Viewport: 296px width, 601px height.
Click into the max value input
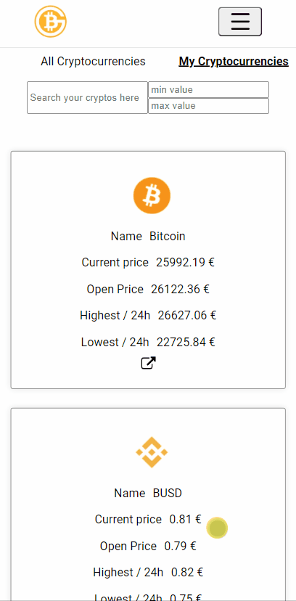(x=208, y=106)
